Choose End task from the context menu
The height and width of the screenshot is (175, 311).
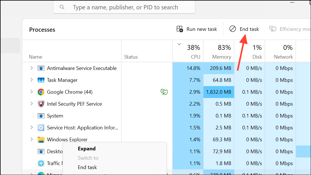pyautogui.click(x=87, y=167)
